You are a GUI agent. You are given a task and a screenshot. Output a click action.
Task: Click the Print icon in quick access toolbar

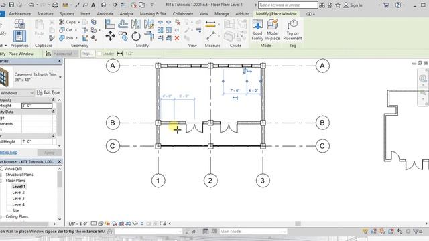click(x=55, y=5)
